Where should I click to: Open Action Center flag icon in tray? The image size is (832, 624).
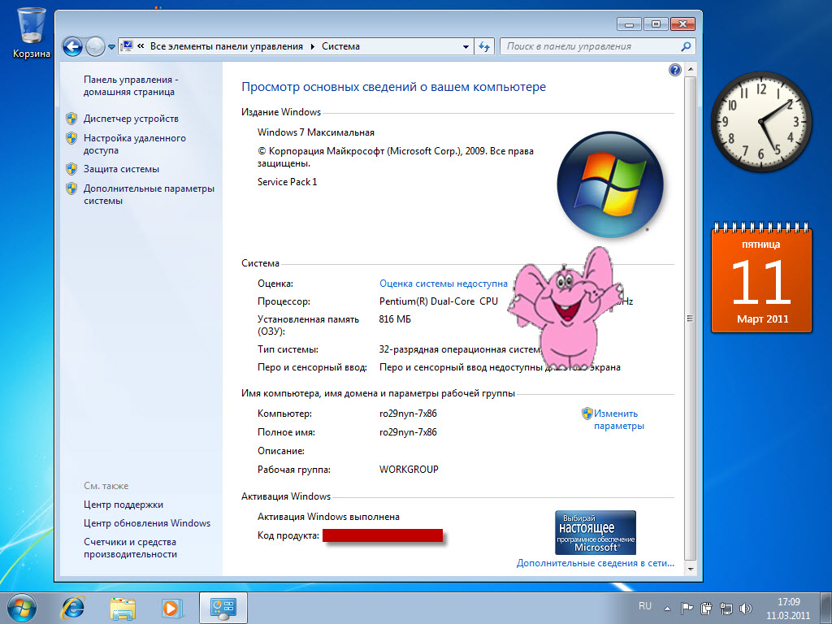pos(687,607)
